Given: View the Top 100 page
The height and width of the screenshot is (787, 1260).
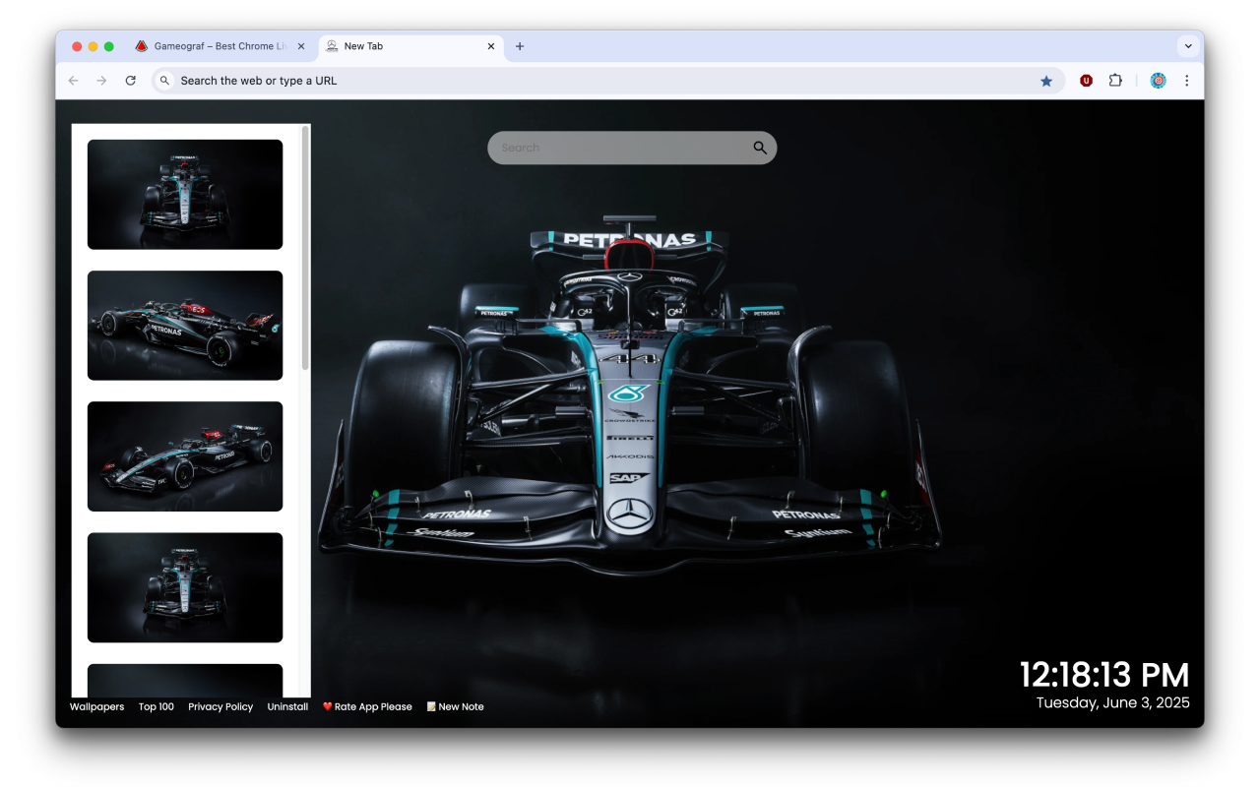Looking at the screenshot, I should (x=157, y=706).
